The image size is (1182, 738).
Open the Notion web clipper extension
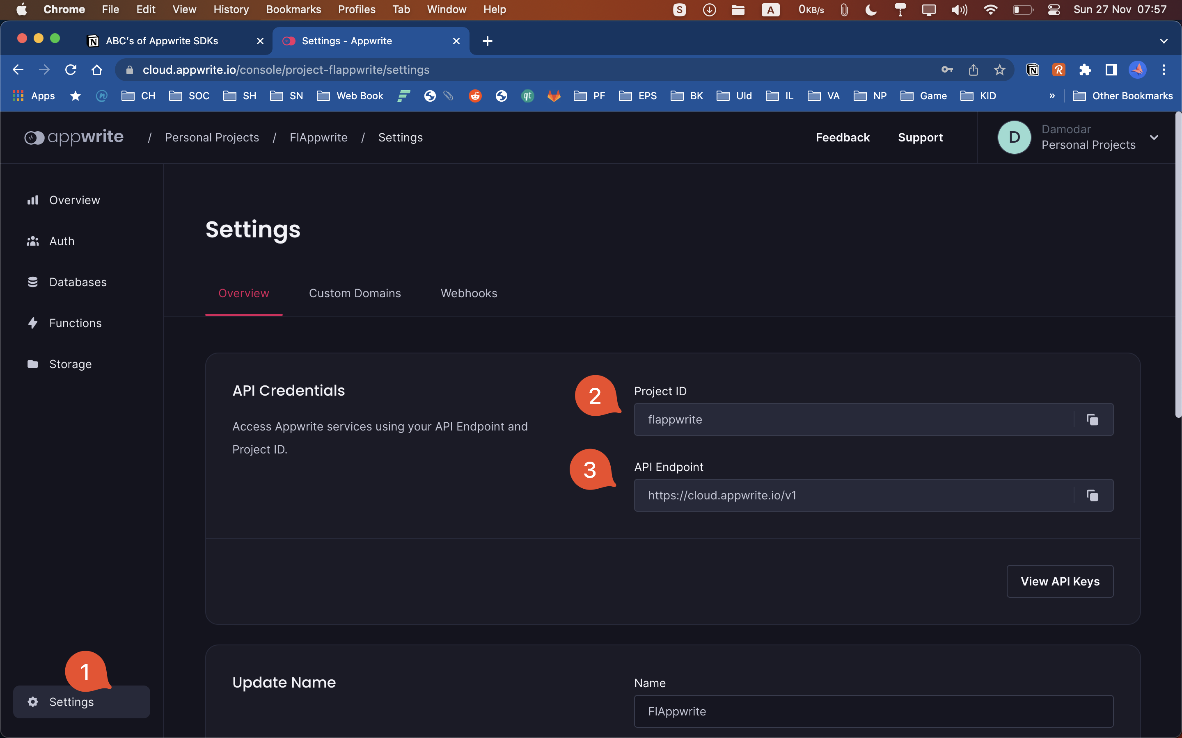(1033, 70)
